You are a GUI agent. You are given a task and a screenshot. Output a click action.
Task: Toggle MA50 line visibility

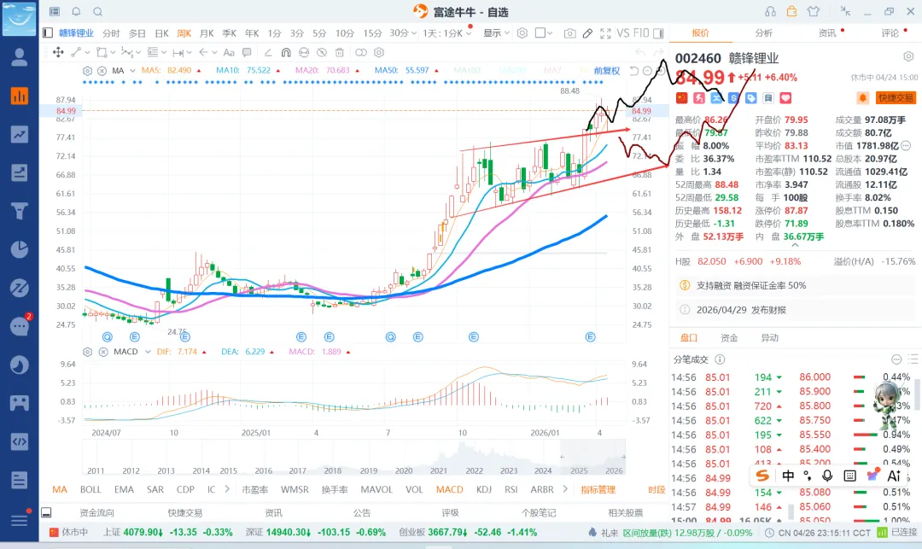[x=406, y=71]
